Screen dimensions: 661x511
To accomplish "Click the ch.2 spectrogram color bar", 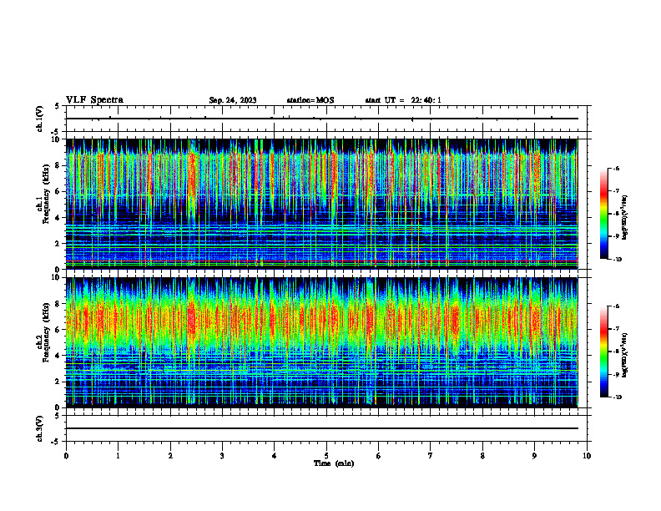I will (603, 352).
